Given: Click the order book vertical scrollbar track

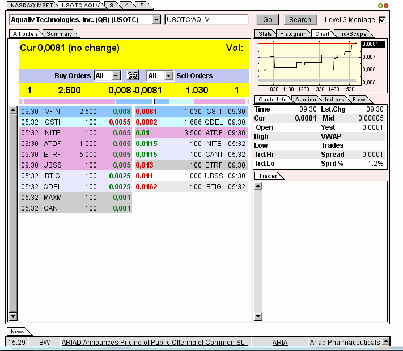Looking at the screenshot, I should pyautogui.click(x=13, y=213).
